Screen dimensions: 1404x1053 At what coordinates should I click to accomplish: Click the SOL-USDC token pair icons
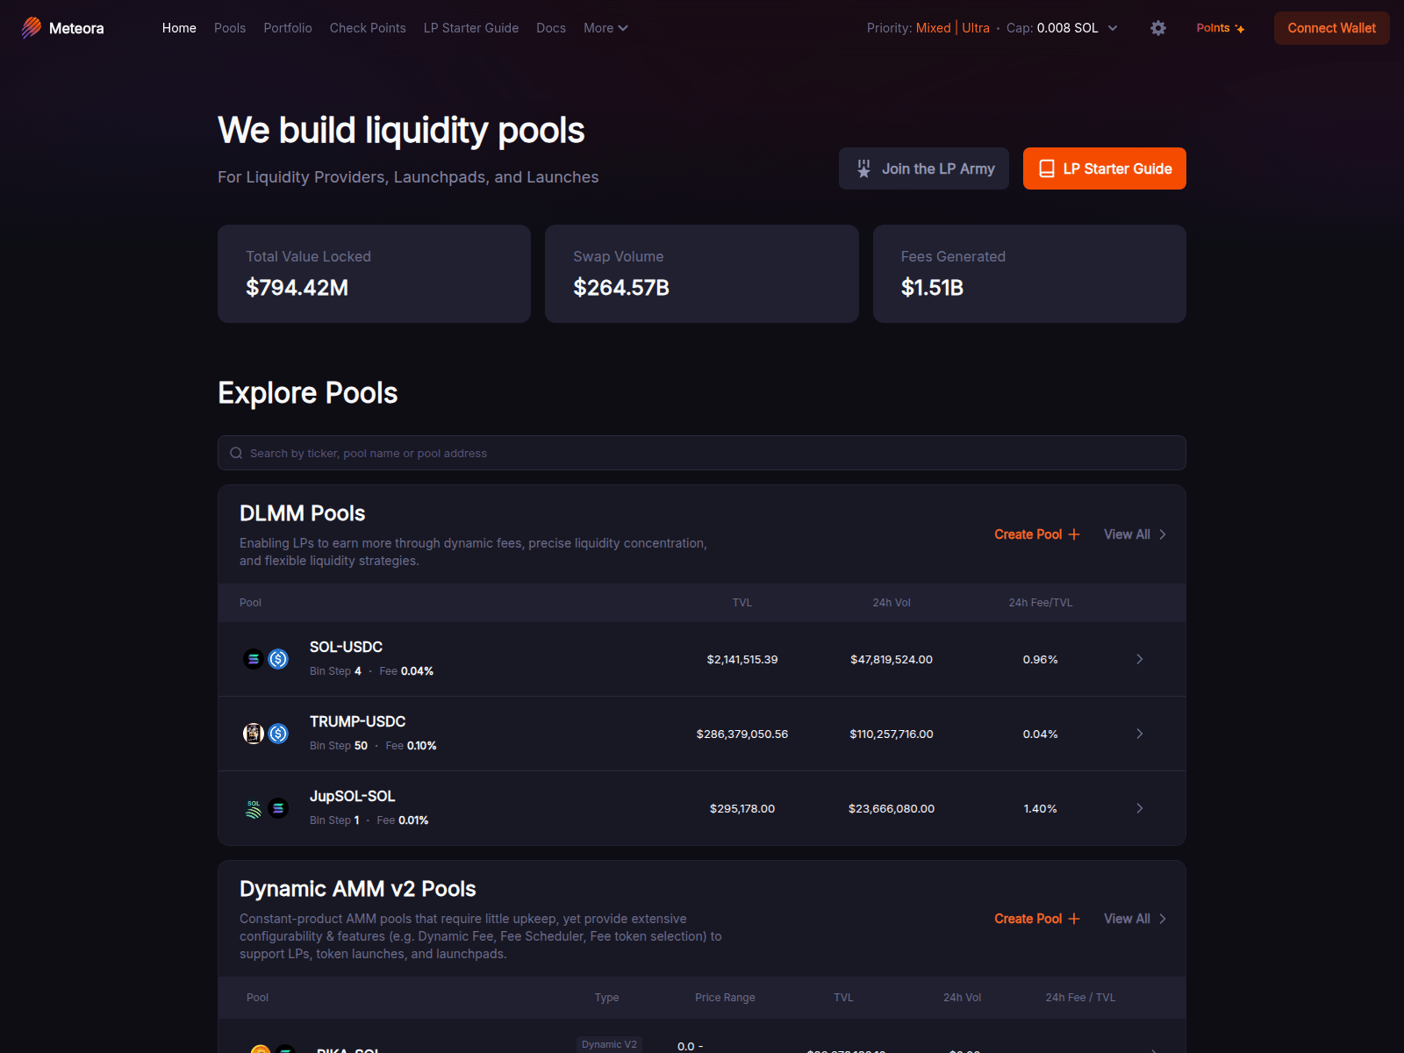266,659
